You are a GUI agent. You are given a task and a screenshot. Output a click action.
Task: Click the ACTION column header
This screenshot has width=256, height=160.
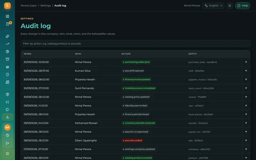coord(126,54)
